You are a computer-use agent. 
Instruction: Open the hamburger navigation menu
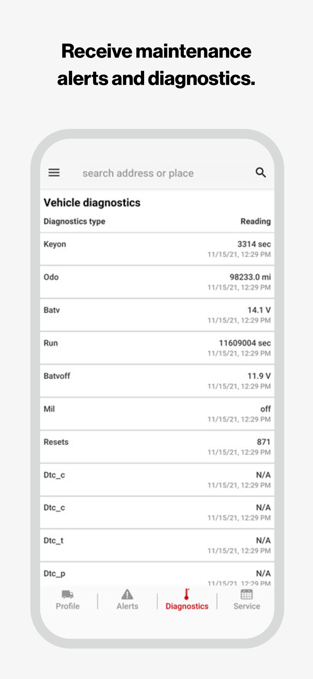pyautogui.click(x=54, y=172)
